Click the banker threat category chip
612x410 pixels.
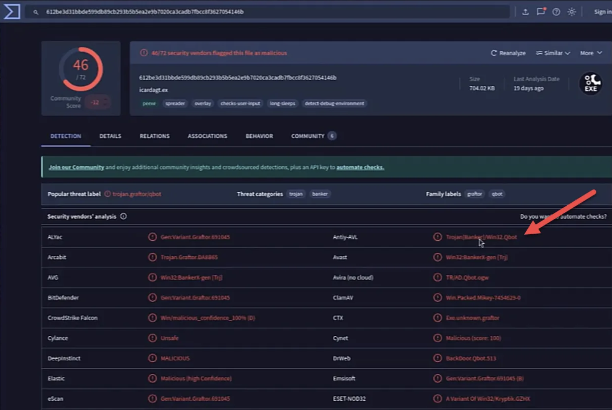point(320,194)
